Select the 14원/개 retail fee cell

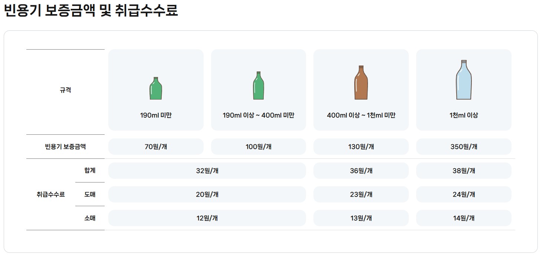point(464,218)
